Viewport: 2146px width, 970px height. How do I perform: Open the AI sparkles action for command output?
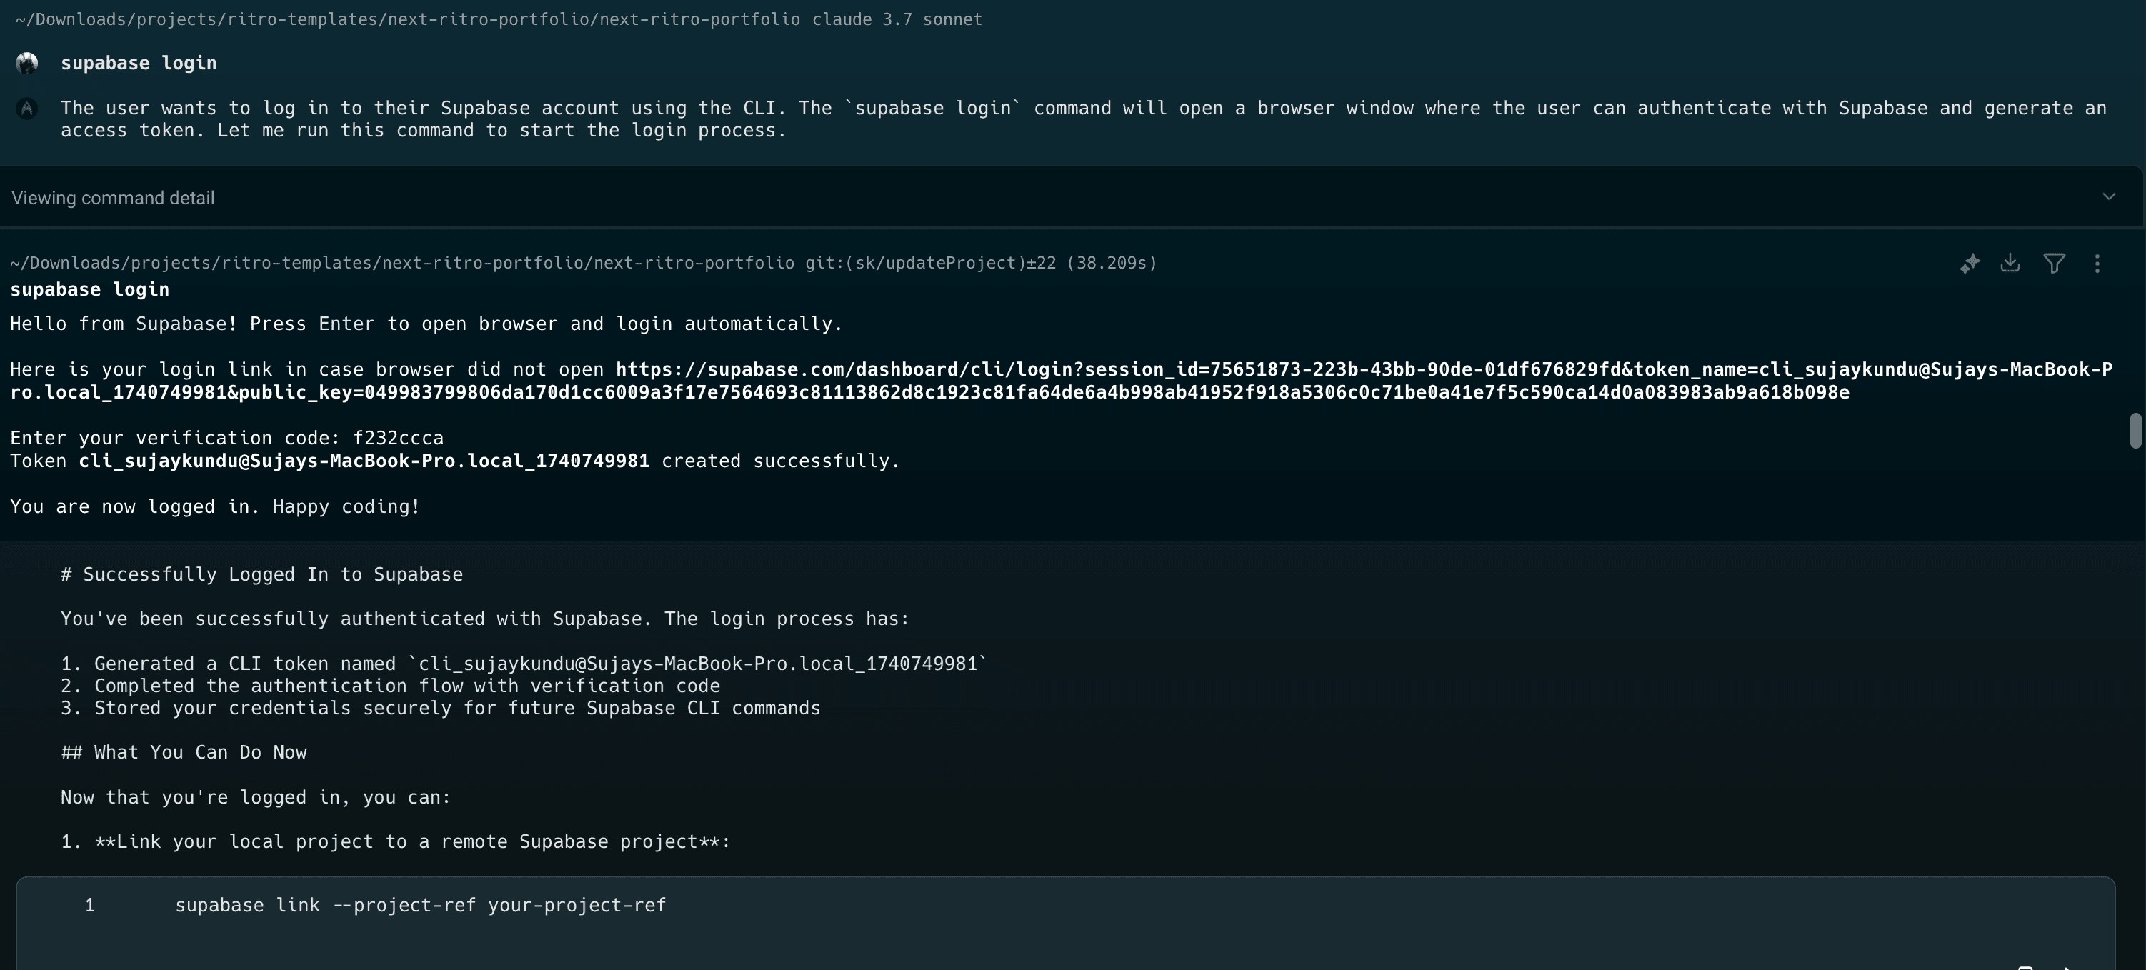[1970, 263]
